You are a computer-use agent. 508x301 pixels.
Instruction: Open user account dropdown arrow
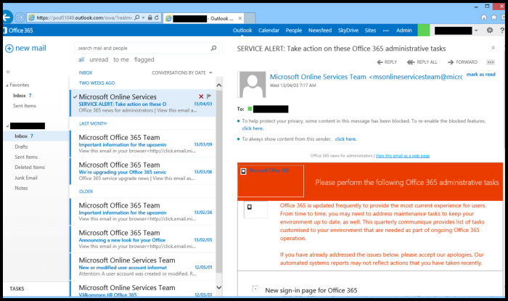[x=476, y=30]
